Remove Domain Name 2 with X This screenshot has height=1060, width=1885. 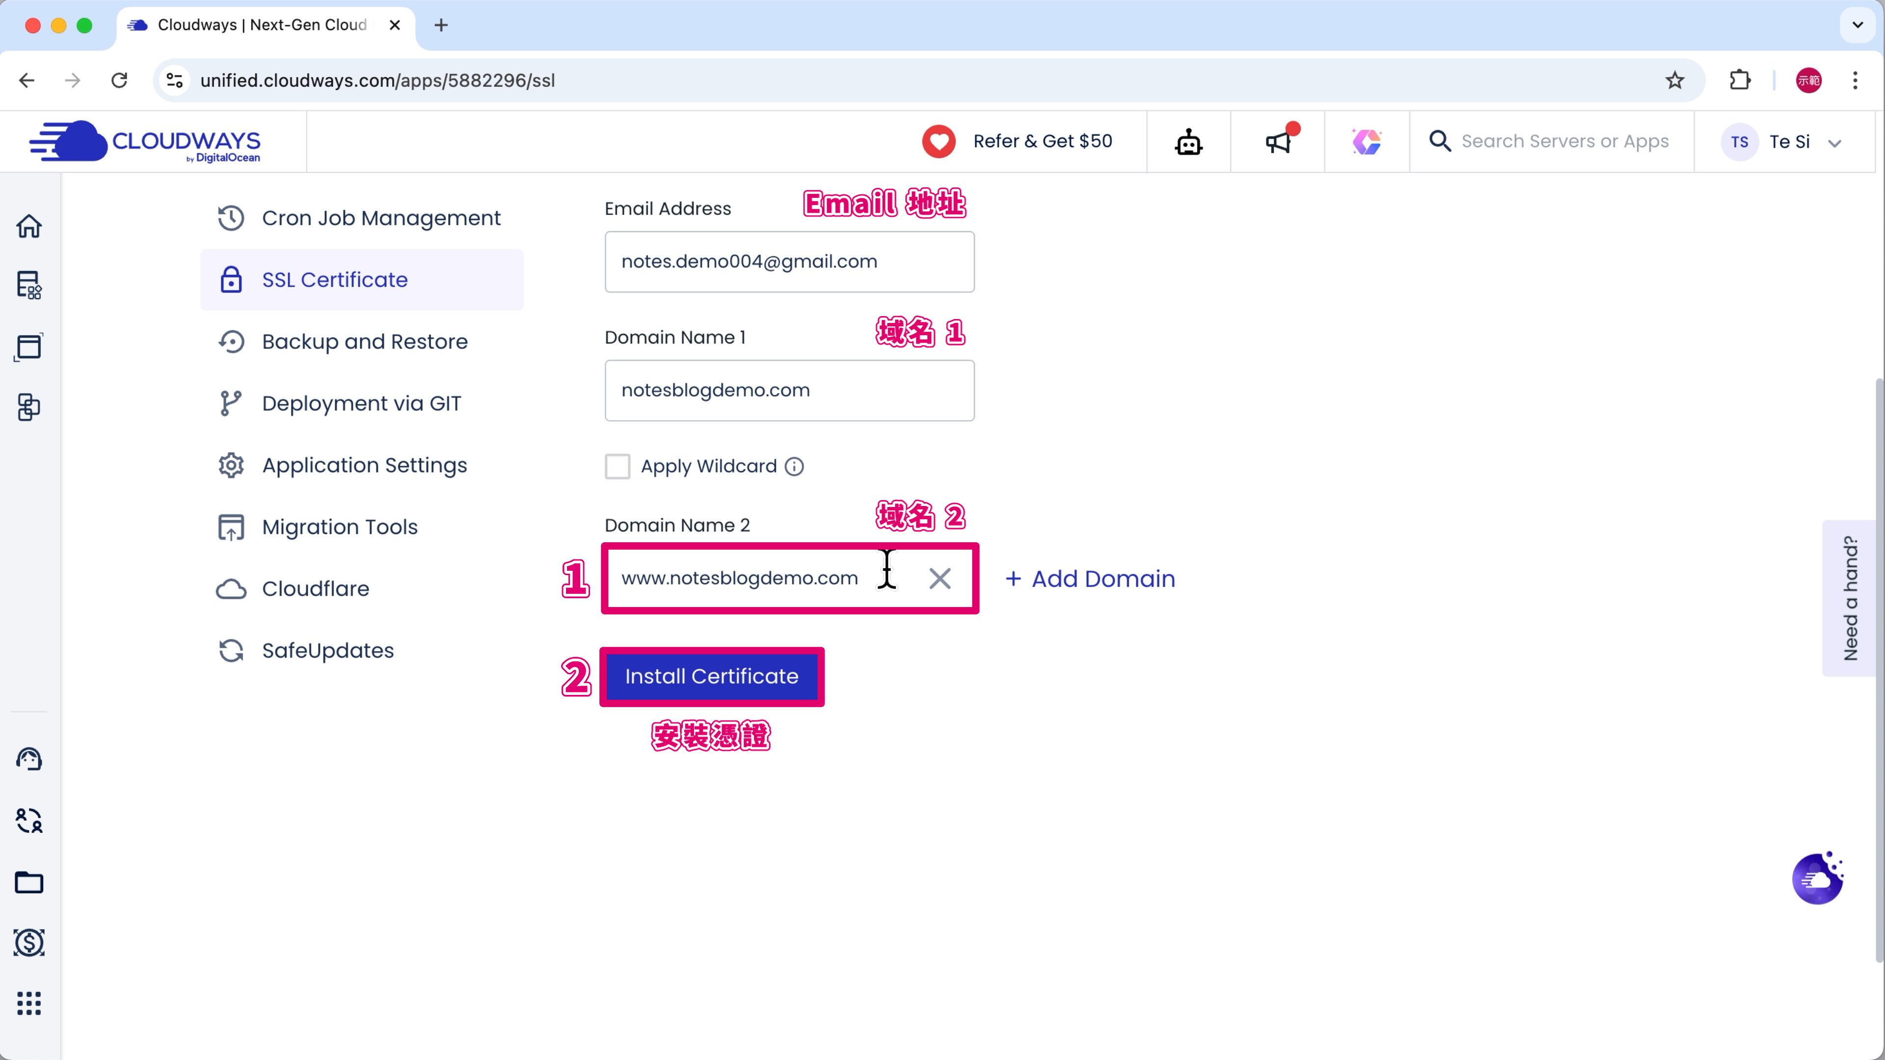click(940, 579)
